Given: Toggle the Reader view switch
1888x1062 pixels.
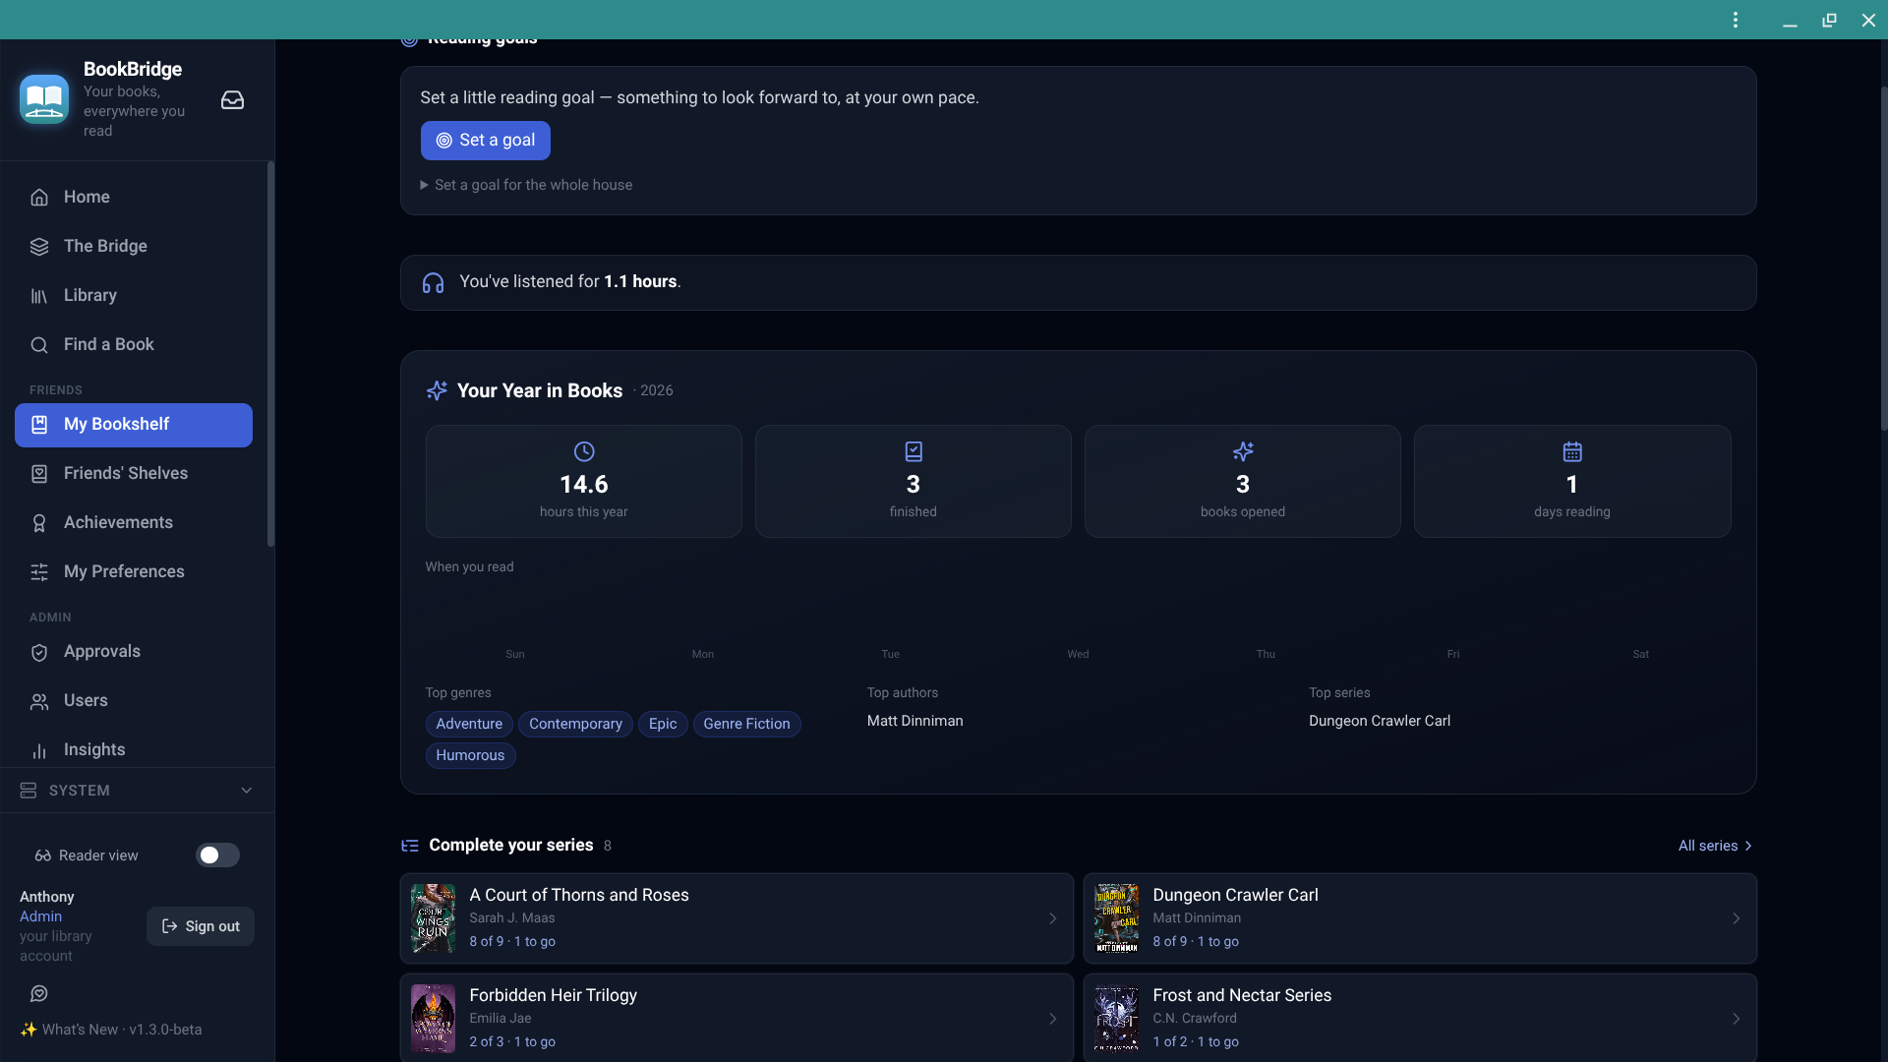Looking at the screenshot, I should 217,855.
